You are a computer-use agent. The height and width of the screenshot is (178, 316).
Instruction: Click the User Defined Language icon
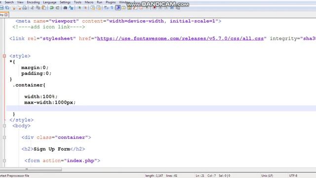[x=124, y=8]
